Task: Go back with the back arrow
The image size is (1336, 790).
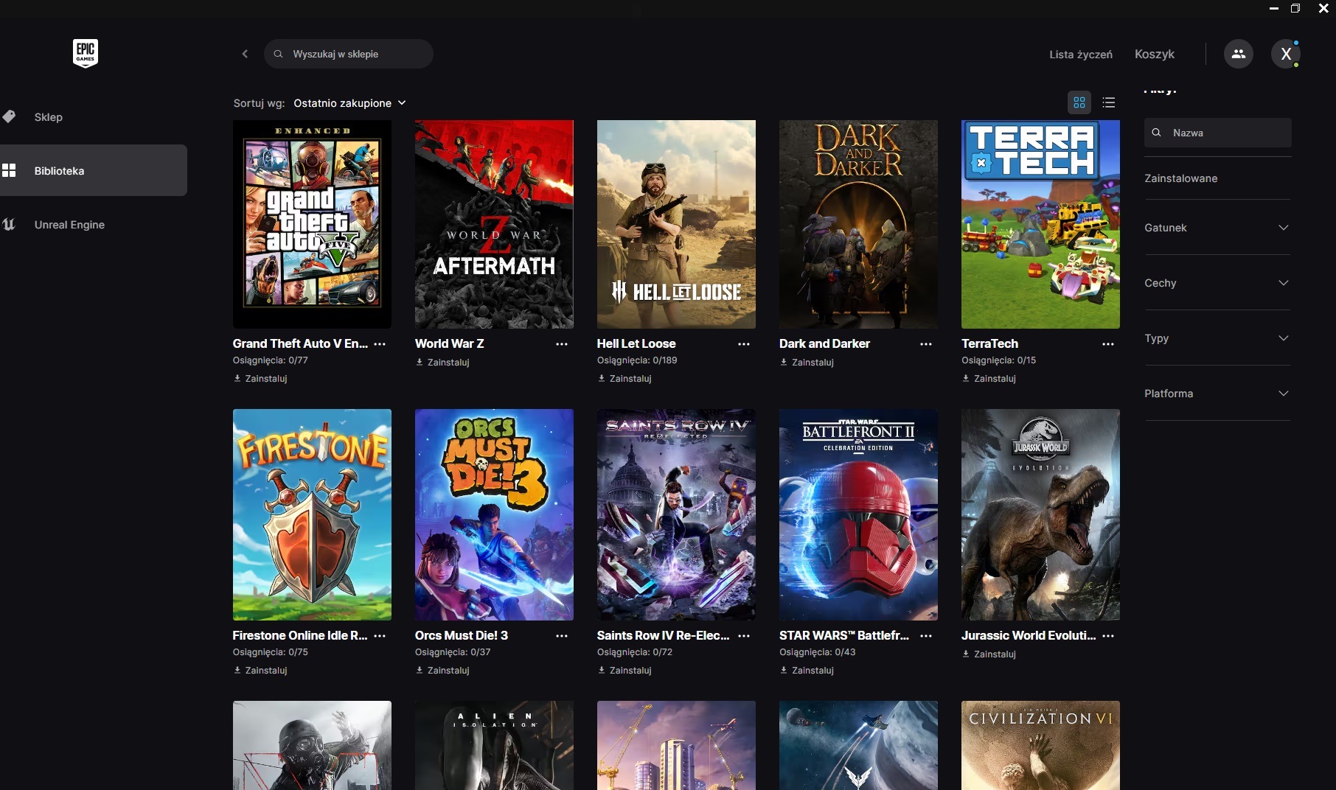Action: tap(245, 54)
